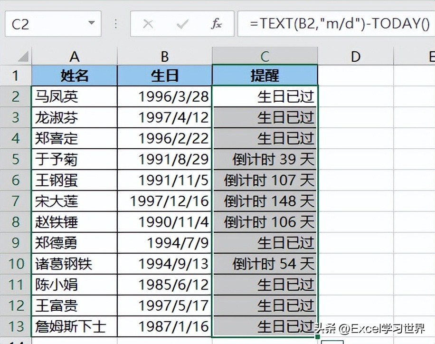The height and width of the screenshot is (344, 435).
Task: Click the vertical dots handle beside Name Box
Action: [x=116, y=24]
